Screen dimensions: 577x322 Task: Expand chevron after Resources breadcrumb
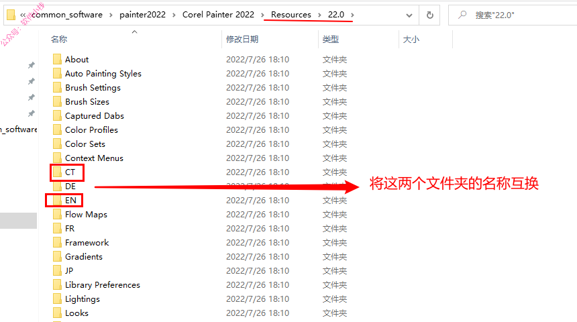(x=319, y=15)
